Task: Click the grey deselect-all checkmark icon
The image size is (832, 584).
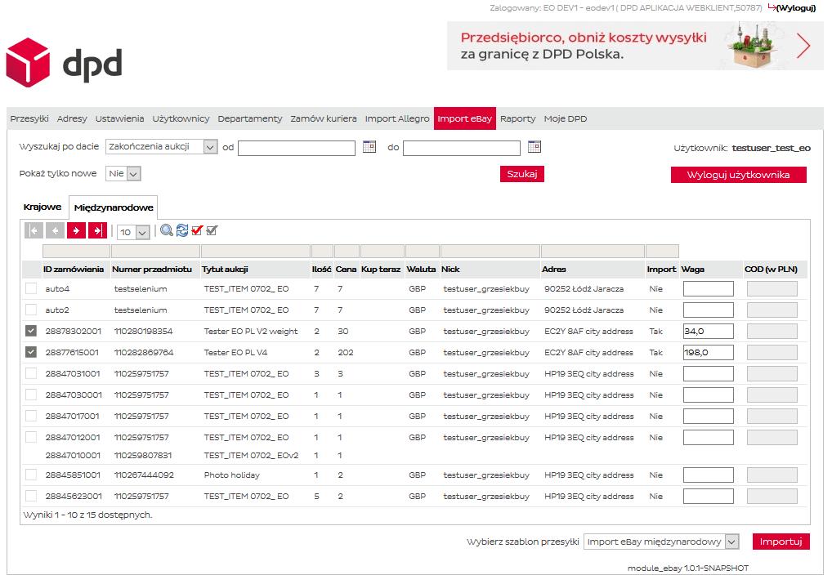Action: pos(212,230)
